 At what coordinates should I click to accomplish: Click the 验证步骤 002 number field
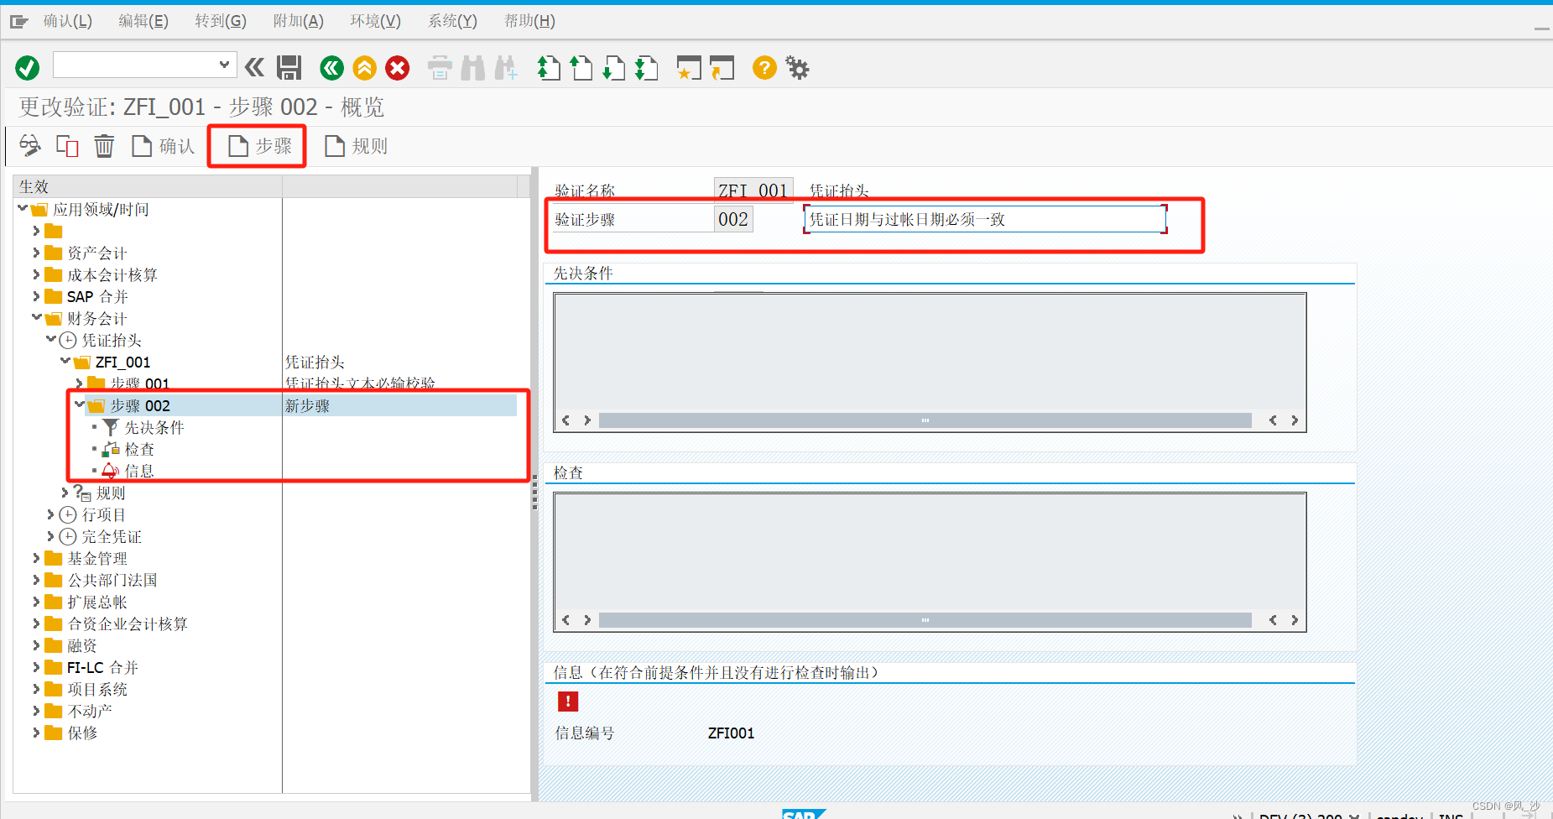tap(733, 219)
